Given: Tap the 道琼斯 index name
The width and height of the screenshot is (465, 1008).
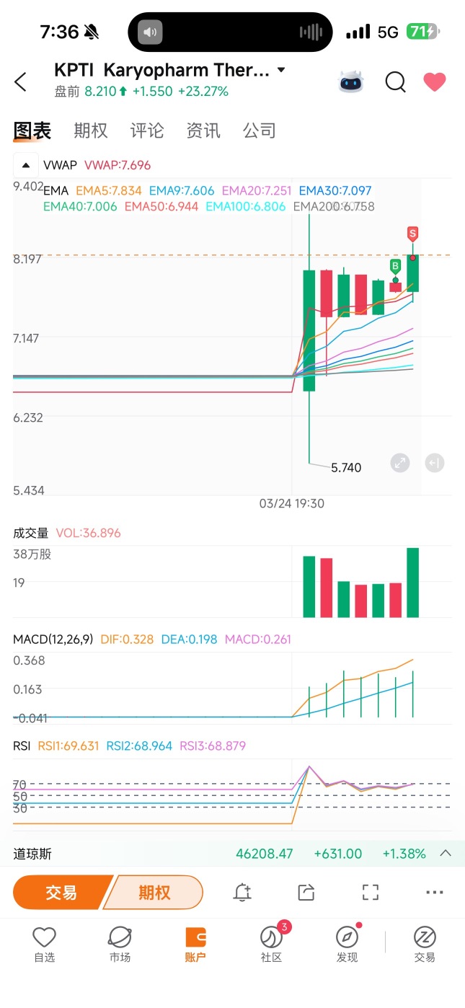Looking at the screenshot, I should pyautogui.click(x=32, y=854).
